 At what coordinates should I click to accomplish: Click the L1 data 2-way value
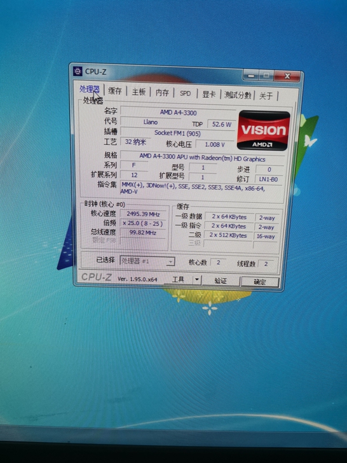click(267, 218)
